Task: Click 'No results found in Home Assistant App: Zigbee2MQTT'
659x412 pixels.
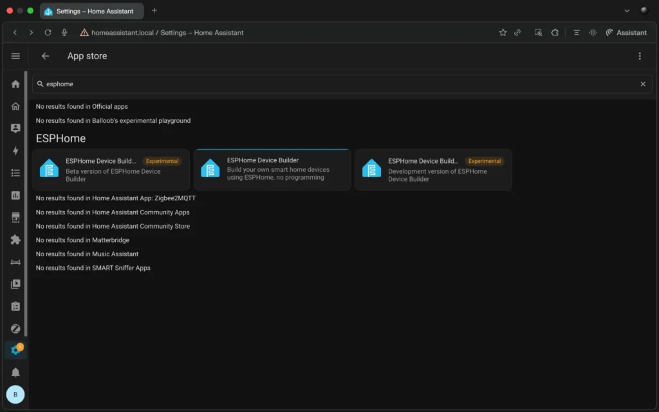Action: pyautogui.click(x=116, y=198)
